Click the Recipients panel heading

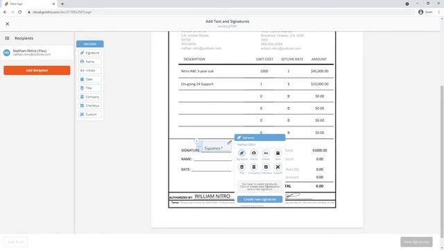pos(24,38)
